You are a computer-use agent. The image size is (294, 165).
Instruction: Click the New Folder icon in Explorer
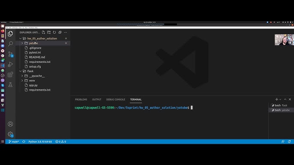pyautogui.click(x=49, y=32)
